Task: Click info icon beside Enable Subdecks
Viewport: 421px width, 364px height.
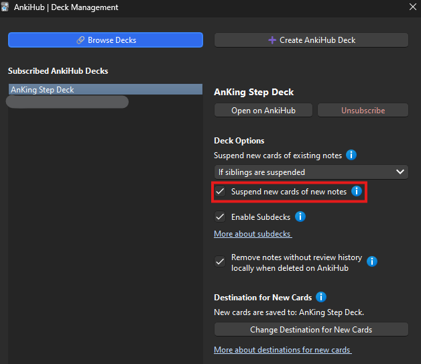Action: (x=300, y=217)
